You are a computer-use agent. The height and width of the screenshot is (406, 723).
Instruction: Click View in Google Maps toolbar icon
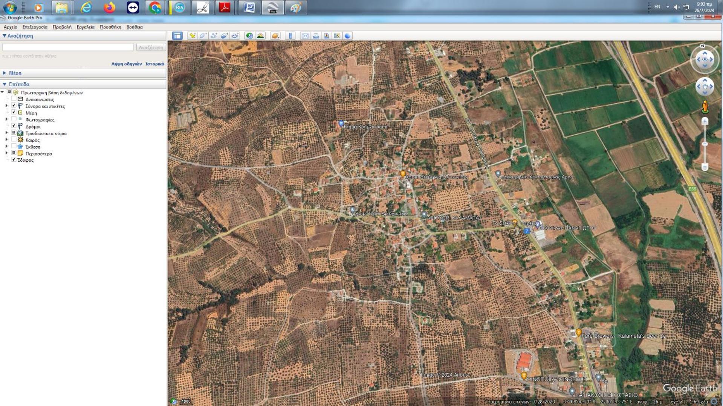[337, 36]
